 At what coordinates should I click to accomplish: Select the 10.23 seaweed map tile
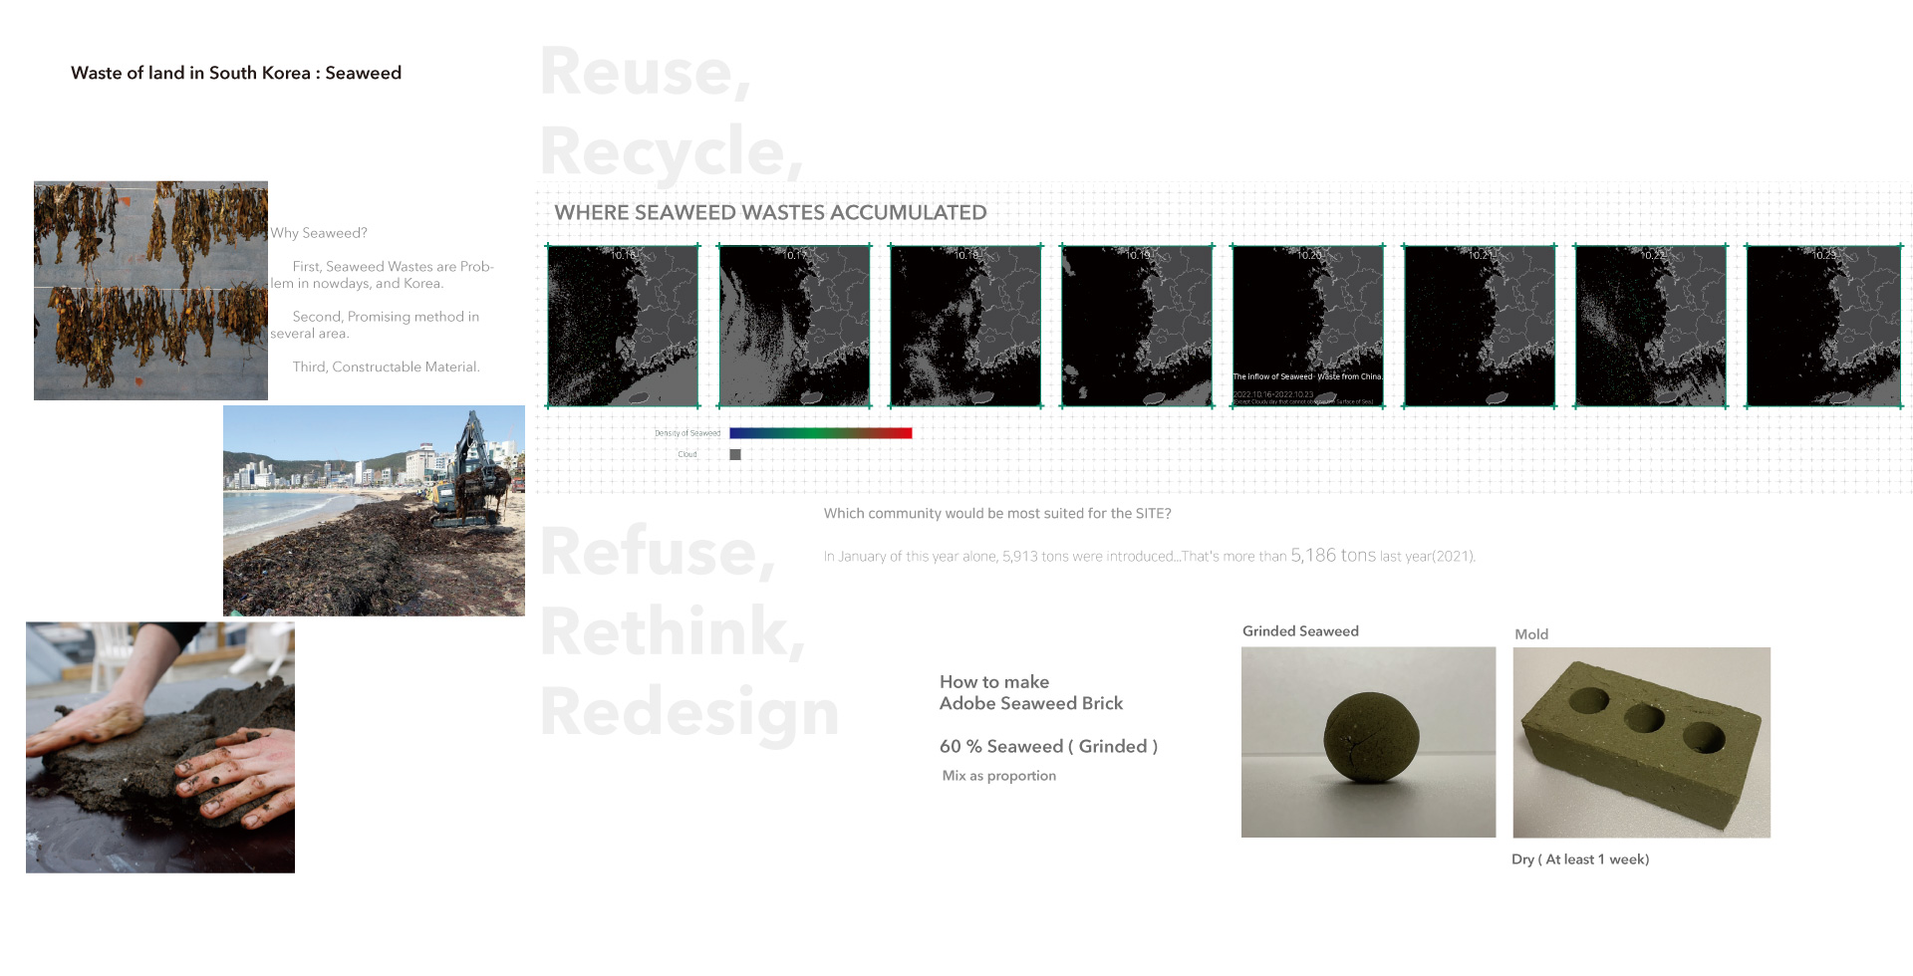pyautogui.click(x=1823, y=326)
